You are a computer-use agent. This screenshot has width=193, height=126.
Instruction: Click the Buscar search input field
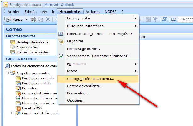click(185, 19)
